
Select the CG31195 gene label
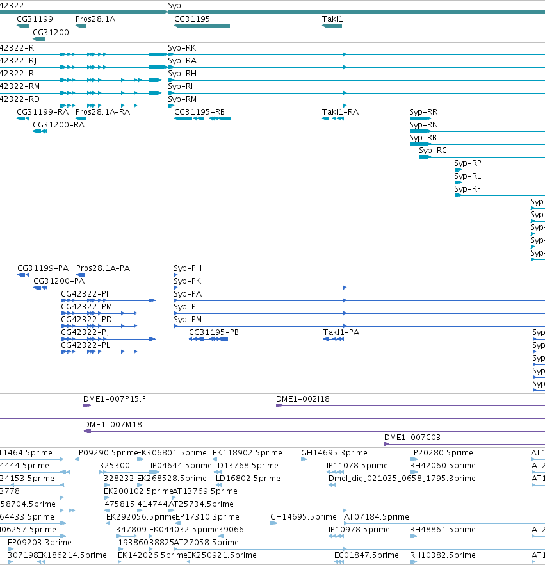click(192, 19)
